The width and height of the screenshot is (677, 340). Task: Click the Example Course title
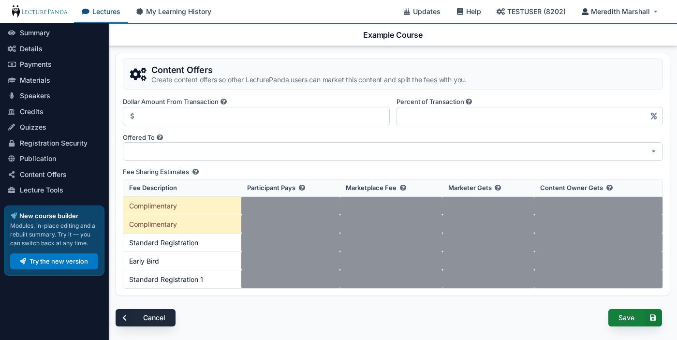point(393,35)
